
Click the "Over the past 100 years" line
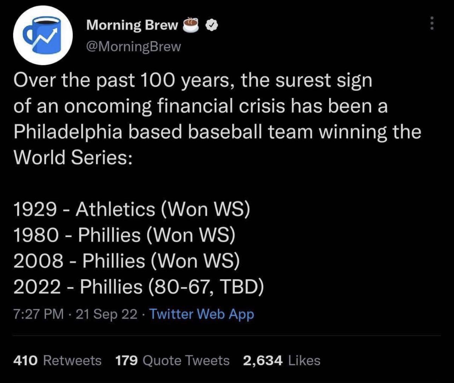(x=193, y=81)
